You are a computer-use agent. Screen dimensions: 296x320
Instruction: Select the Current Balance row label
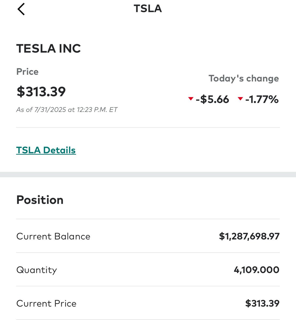point(53,236)
